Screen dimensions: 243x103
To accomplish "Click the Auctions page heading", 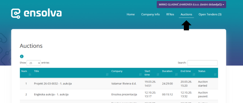I will pyautogui.click(x=31, y=46).
